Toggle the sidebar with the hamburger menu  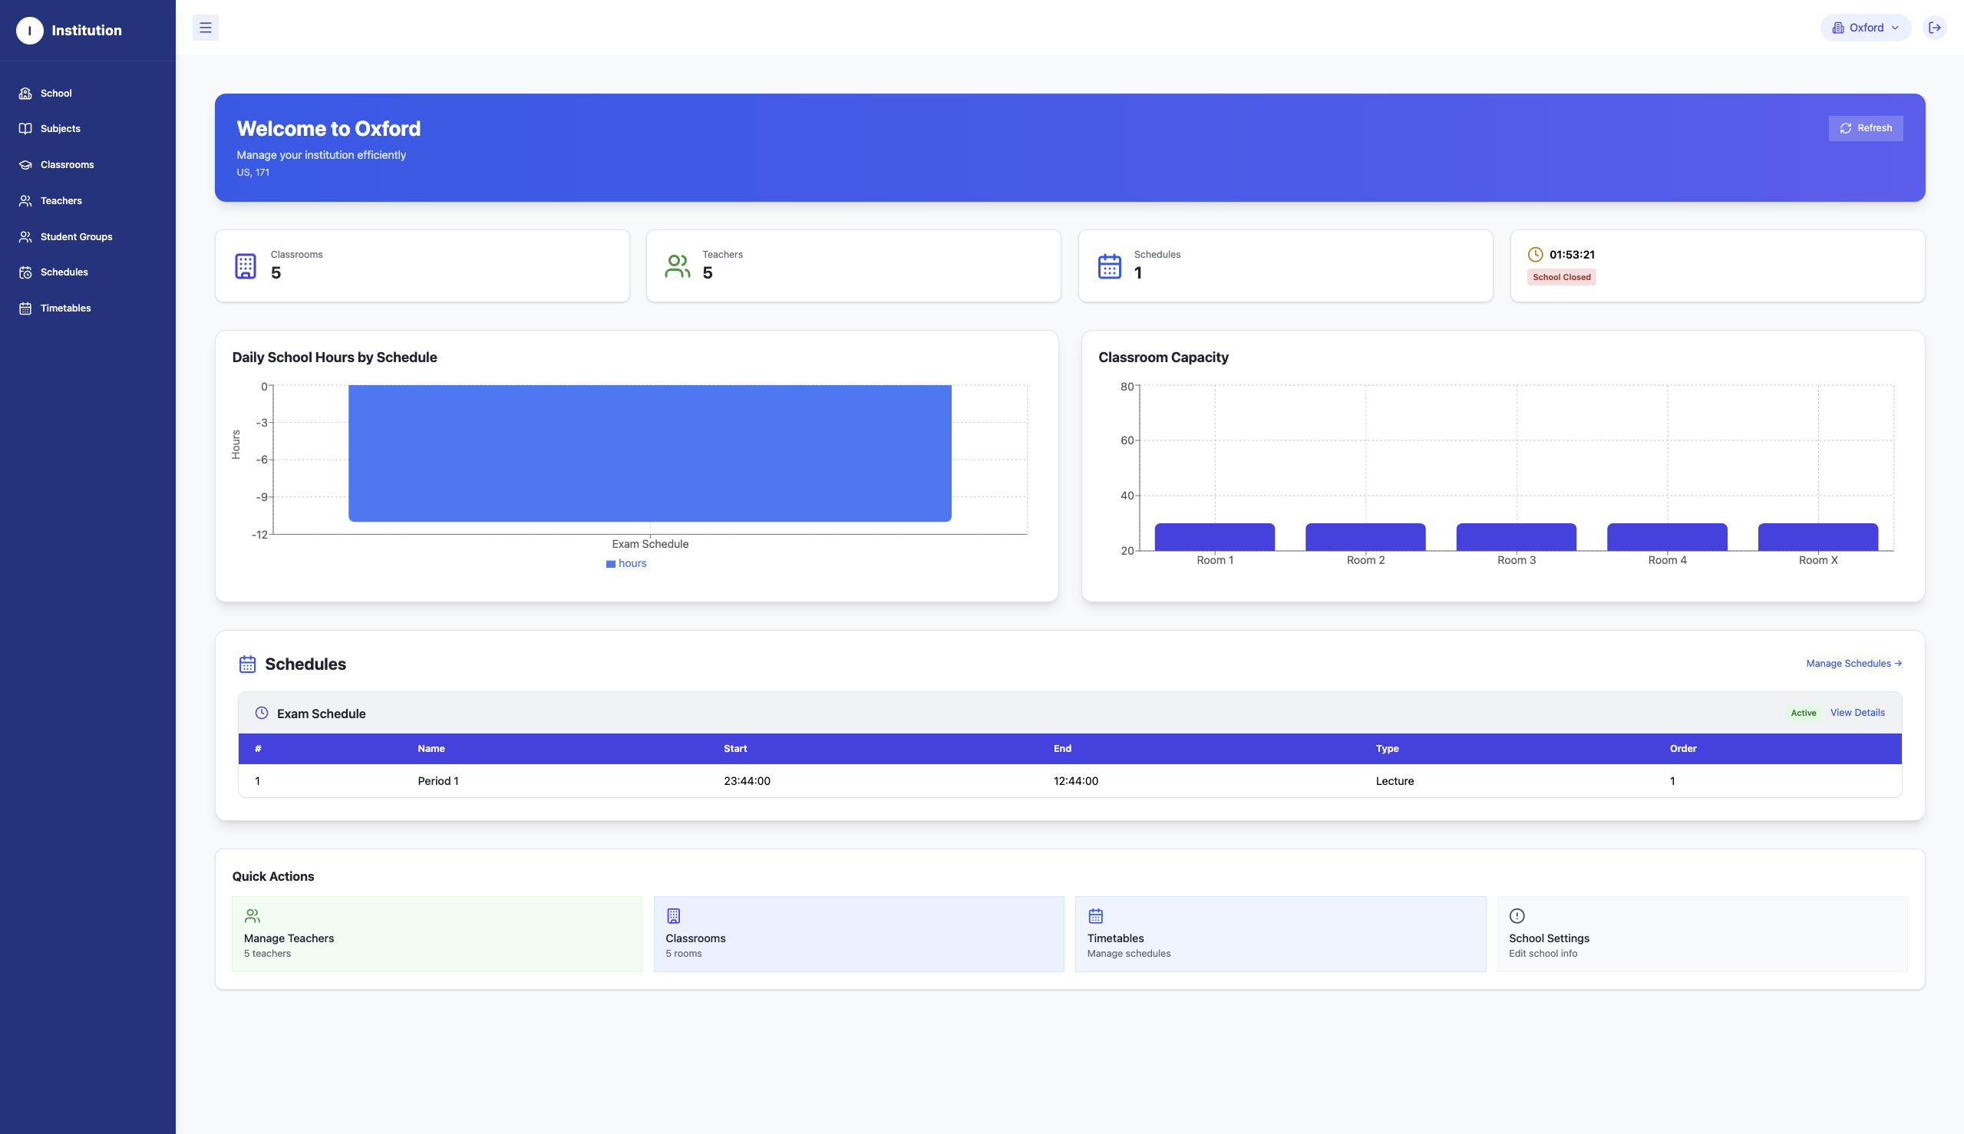click(206, 28)
